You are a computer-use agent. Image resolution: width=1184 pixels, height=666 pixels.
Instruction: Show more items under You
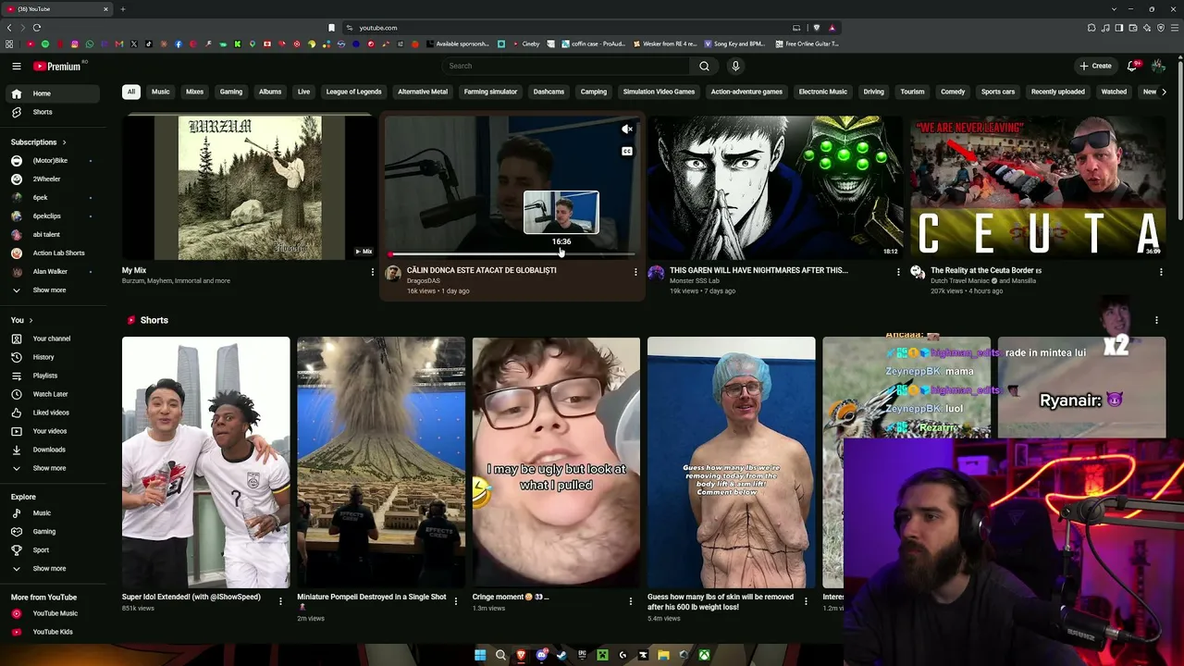pos(53,468)
